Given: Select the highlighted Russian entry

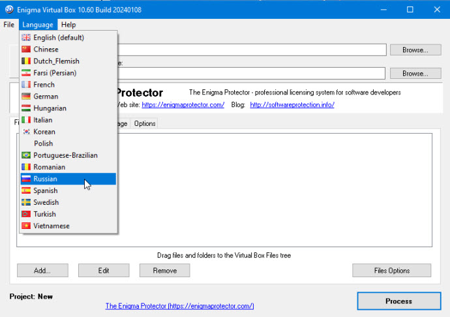Looking at the screenshot, I should pos(68,179).
